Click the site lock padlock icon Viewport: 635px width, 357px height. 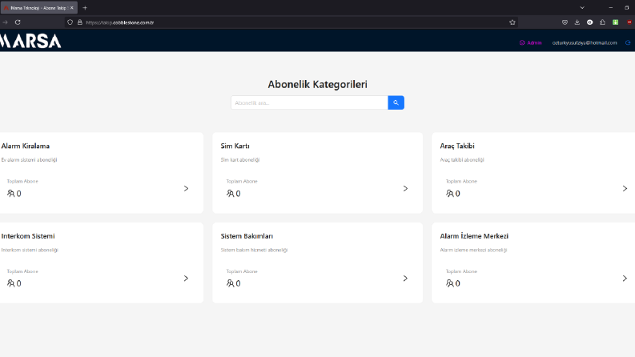tap(80, 22)
